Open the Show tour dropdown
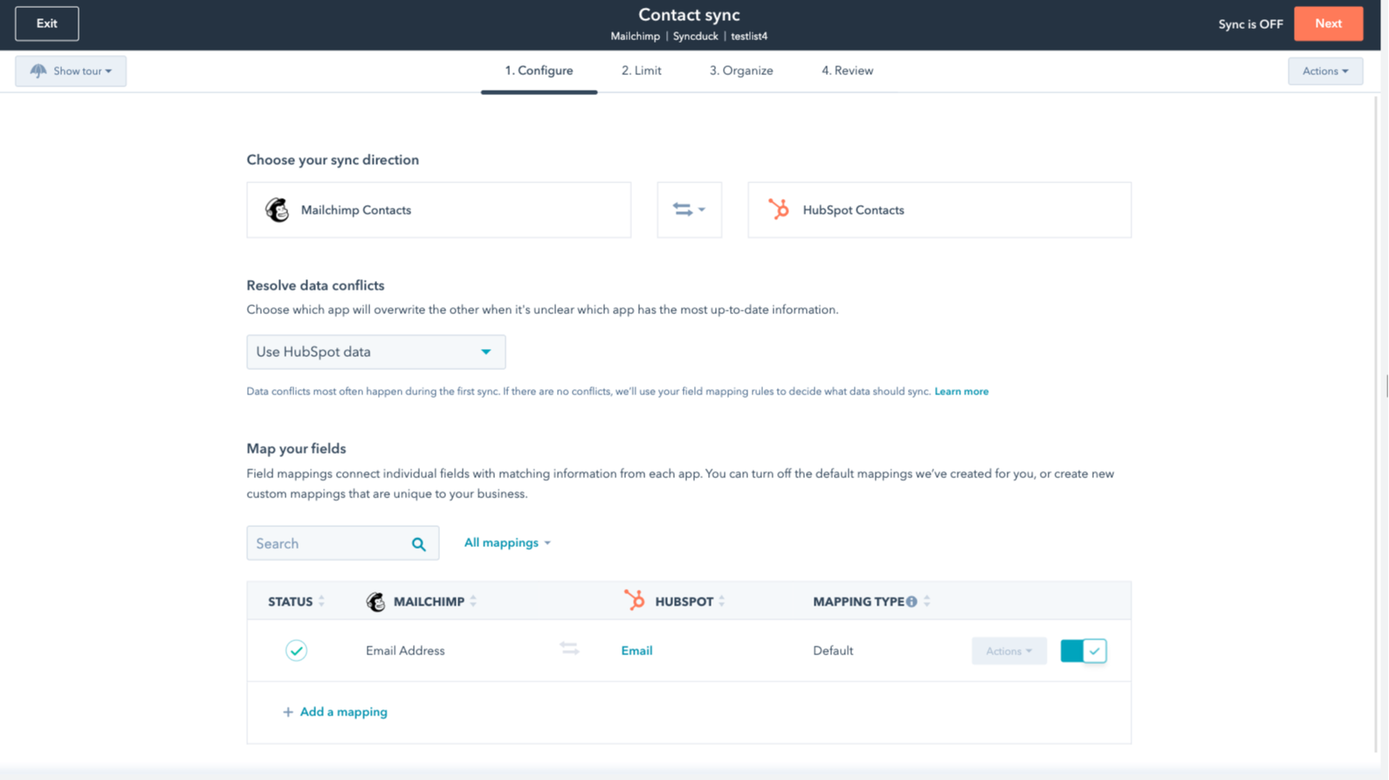This screenshot has height=780, width=1389. (x=71, y=72)
